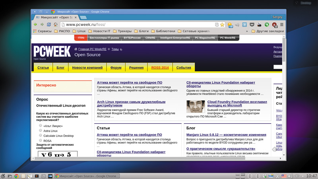Open the Сетевые хранилища bookmarks folder

[x=194, y=31]
